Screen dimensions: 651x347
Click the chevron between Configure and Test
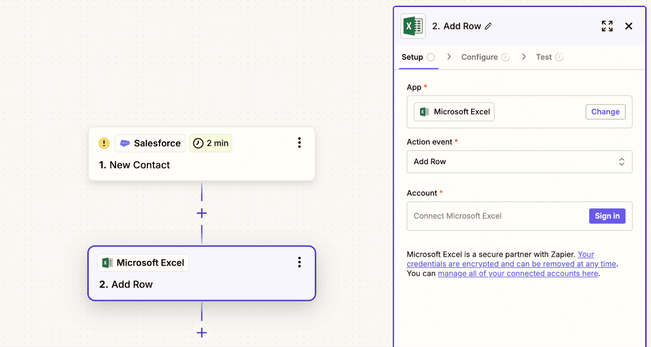(524, 57)
